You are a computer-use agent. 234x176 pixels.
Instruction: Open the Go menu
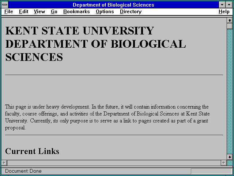point(54,12)
